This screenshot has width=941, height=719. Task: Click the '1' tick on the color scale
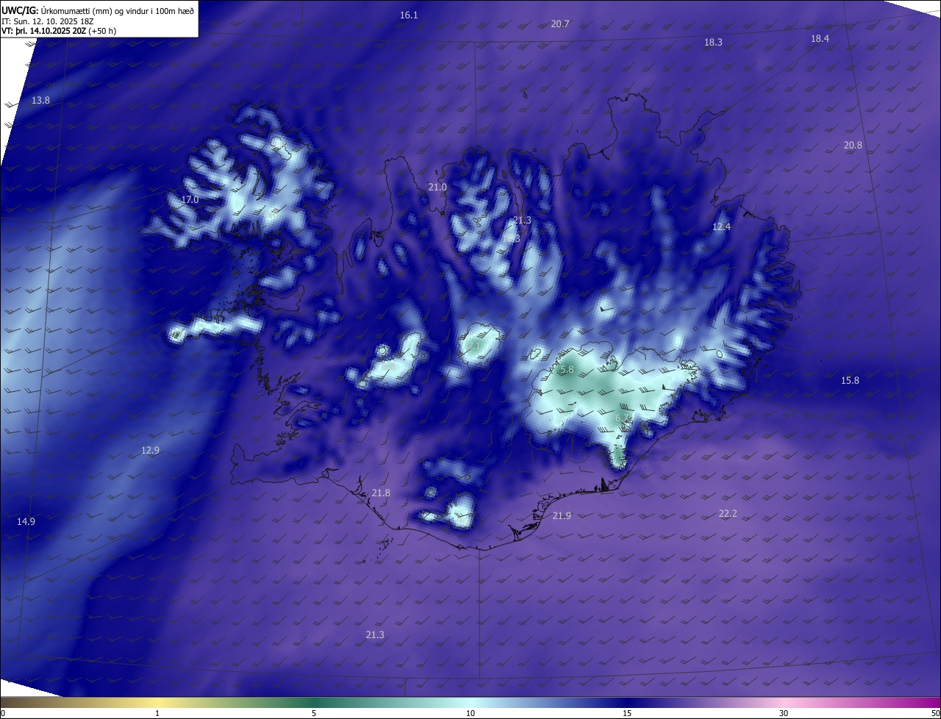tap(157, 714)
